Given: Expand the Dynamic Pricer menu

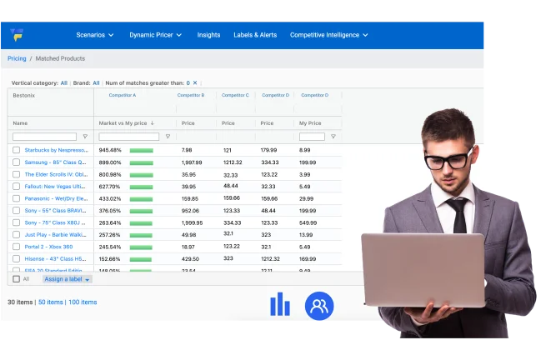Looking at the screenshot, I should [x=155, y=35].
